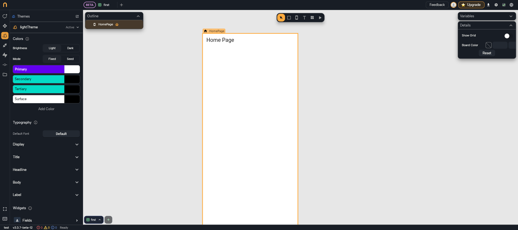
Task: Select the Text tool in canvas toolbar
Action: pos(304,18)
